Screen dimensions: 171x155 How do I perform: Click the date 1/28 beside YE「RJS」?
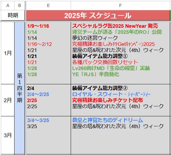coord(32,75)
